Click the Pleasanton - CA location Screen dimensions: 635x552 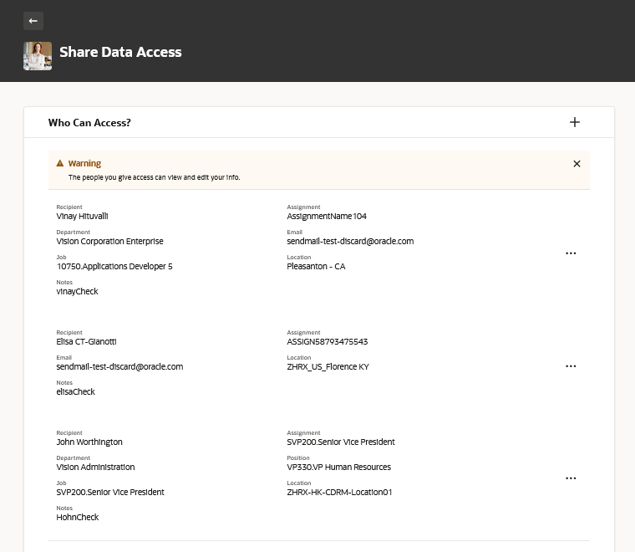click(316, 266)
